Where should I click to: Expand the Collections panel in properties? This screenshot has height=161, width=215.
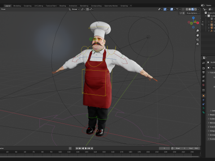click(211, 119)
